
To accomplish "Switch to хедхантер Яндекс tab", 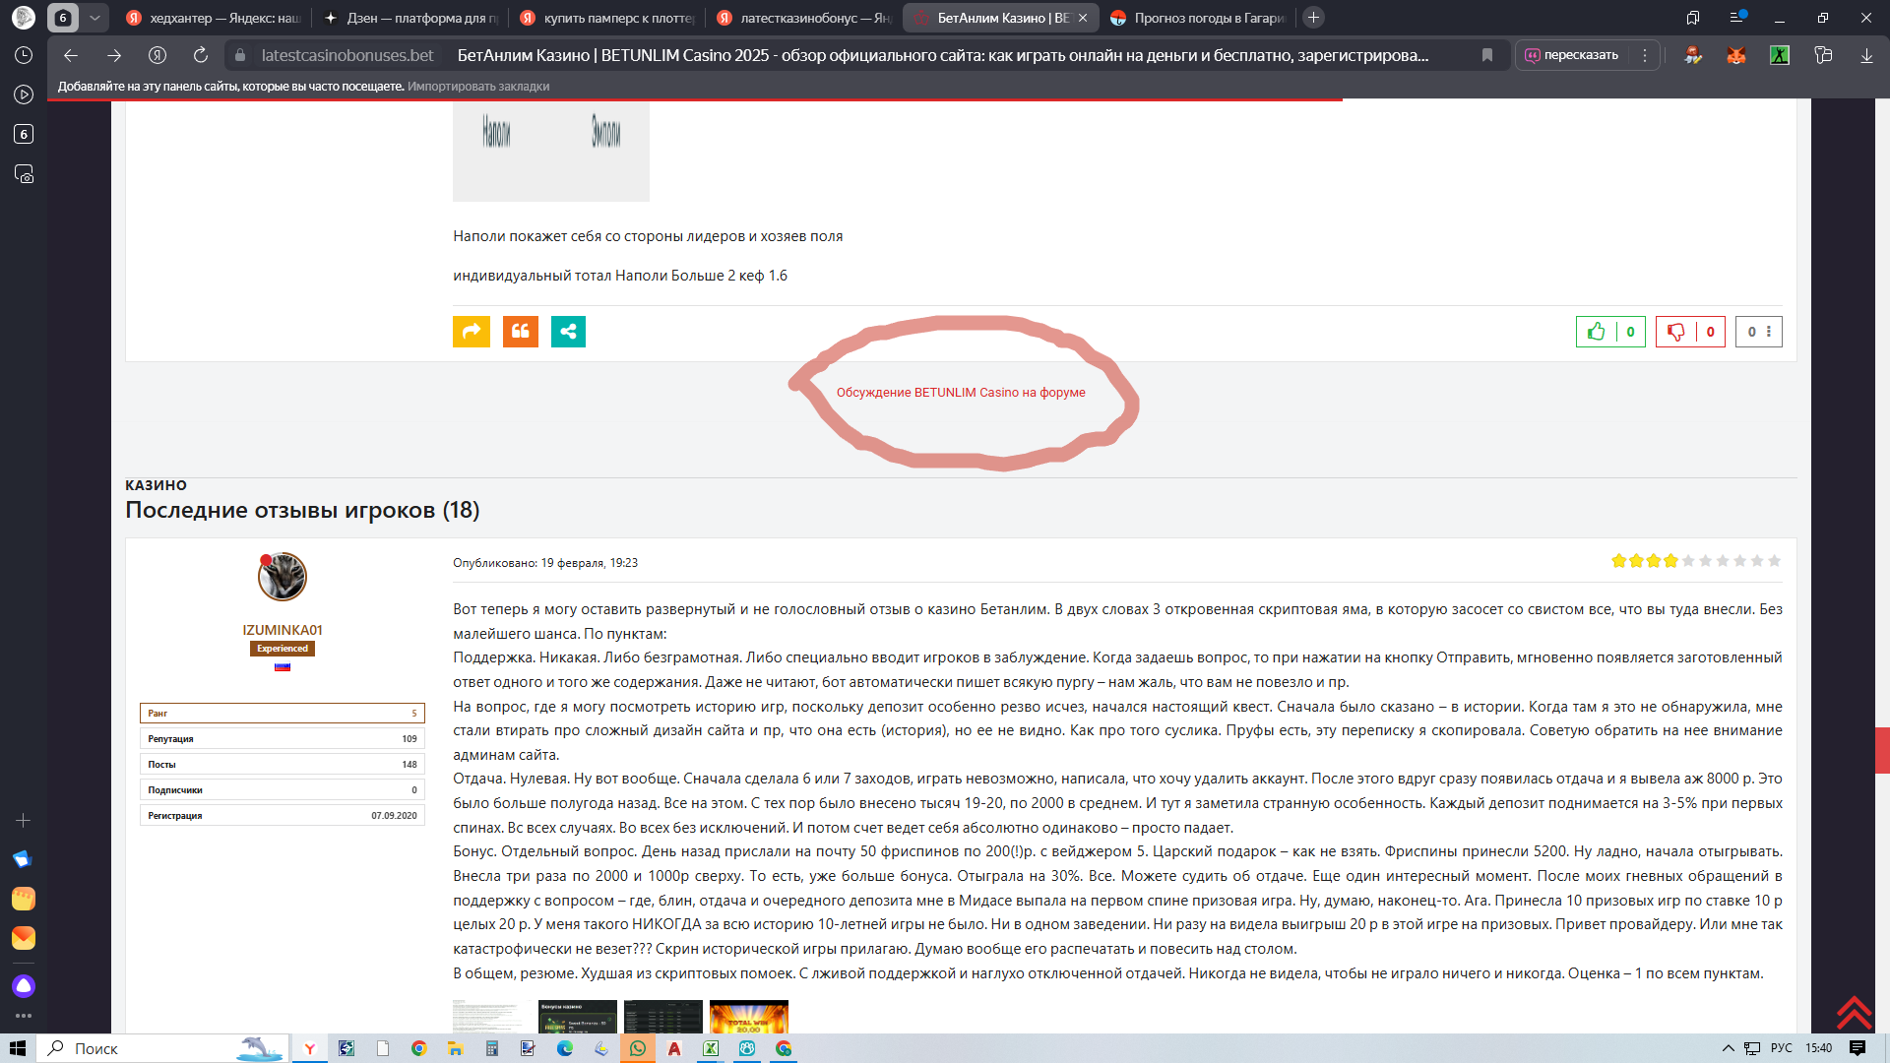I will point(215,18).
